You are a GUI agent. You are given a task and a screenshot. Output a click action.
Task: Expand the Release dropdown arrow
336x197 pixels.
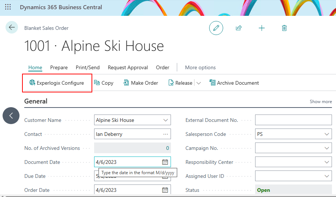point(199,83)
